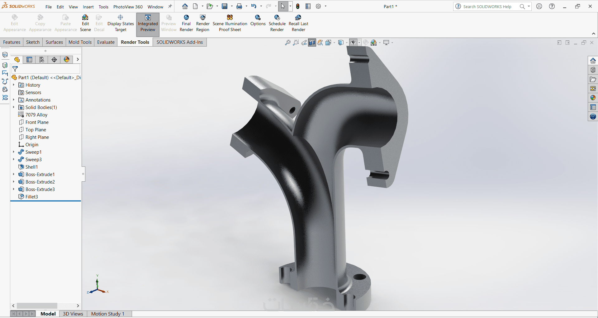This screenshot has height=318, width=598.
Task: Open the Motion Study 1 tab
Action: point(108,314)
